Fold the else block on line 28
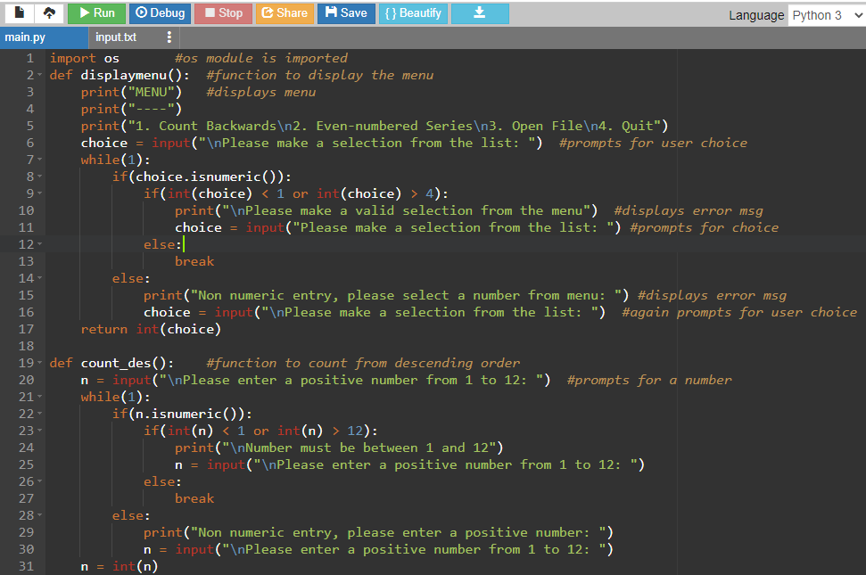This screenshot has width=866, height=575. click(x=38, y=514)
